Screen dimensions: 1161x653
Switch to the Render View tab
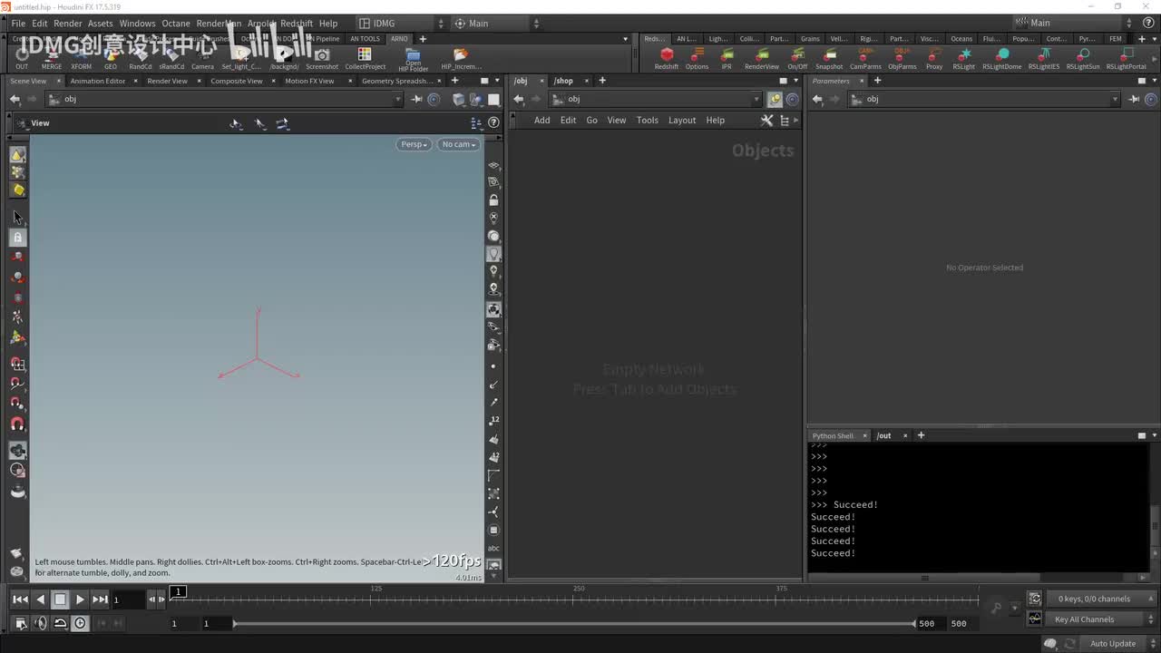pyautogui.click(x=167, y=81)
